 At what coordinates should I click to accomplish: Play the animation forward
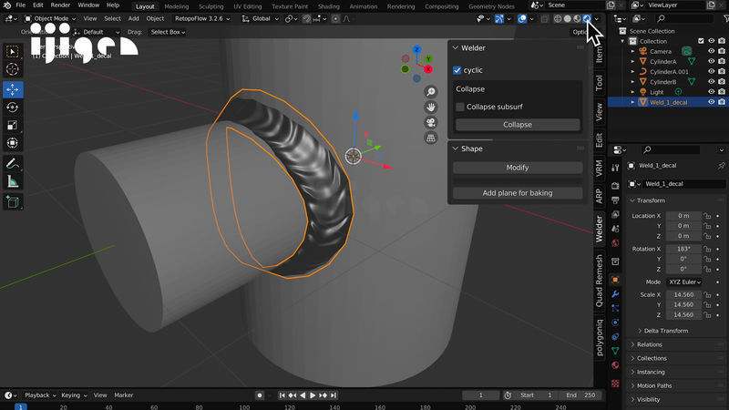(x=313, y=395)
